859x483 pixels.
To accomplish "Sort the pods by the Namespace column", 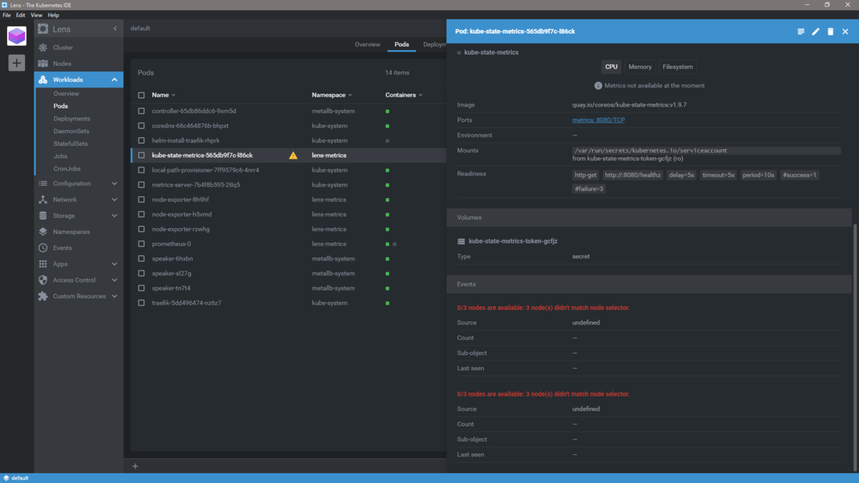I will coord(331,95).
